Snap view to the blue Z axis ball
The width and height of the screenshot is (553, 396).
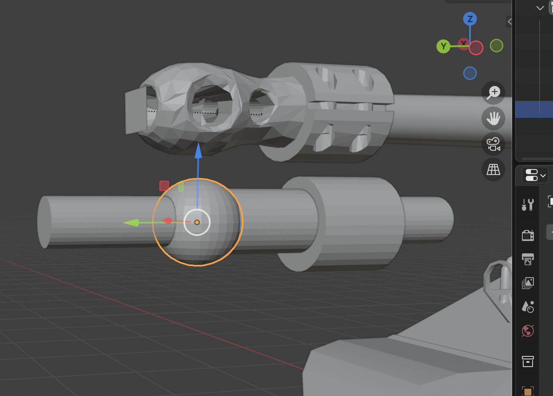pos(470,19)
